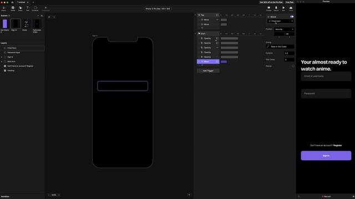Click the purple Sign In button in Preview
This screenshot has width=355, height=199.
point(326,156)
